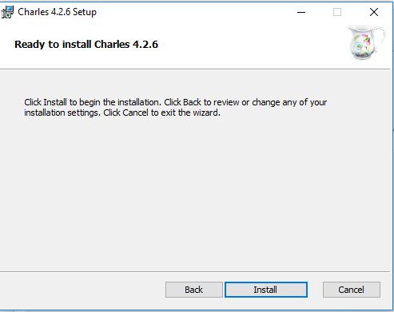
Task: Click the word 'Back' in the instruction text
Action: 192,102
